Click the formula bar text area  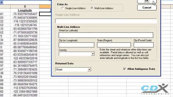(27, 2)
